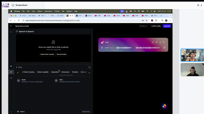Viewport: 204px width, 114px height.
Task: Click the blue Upgrade button
Action: pos(167,26)
